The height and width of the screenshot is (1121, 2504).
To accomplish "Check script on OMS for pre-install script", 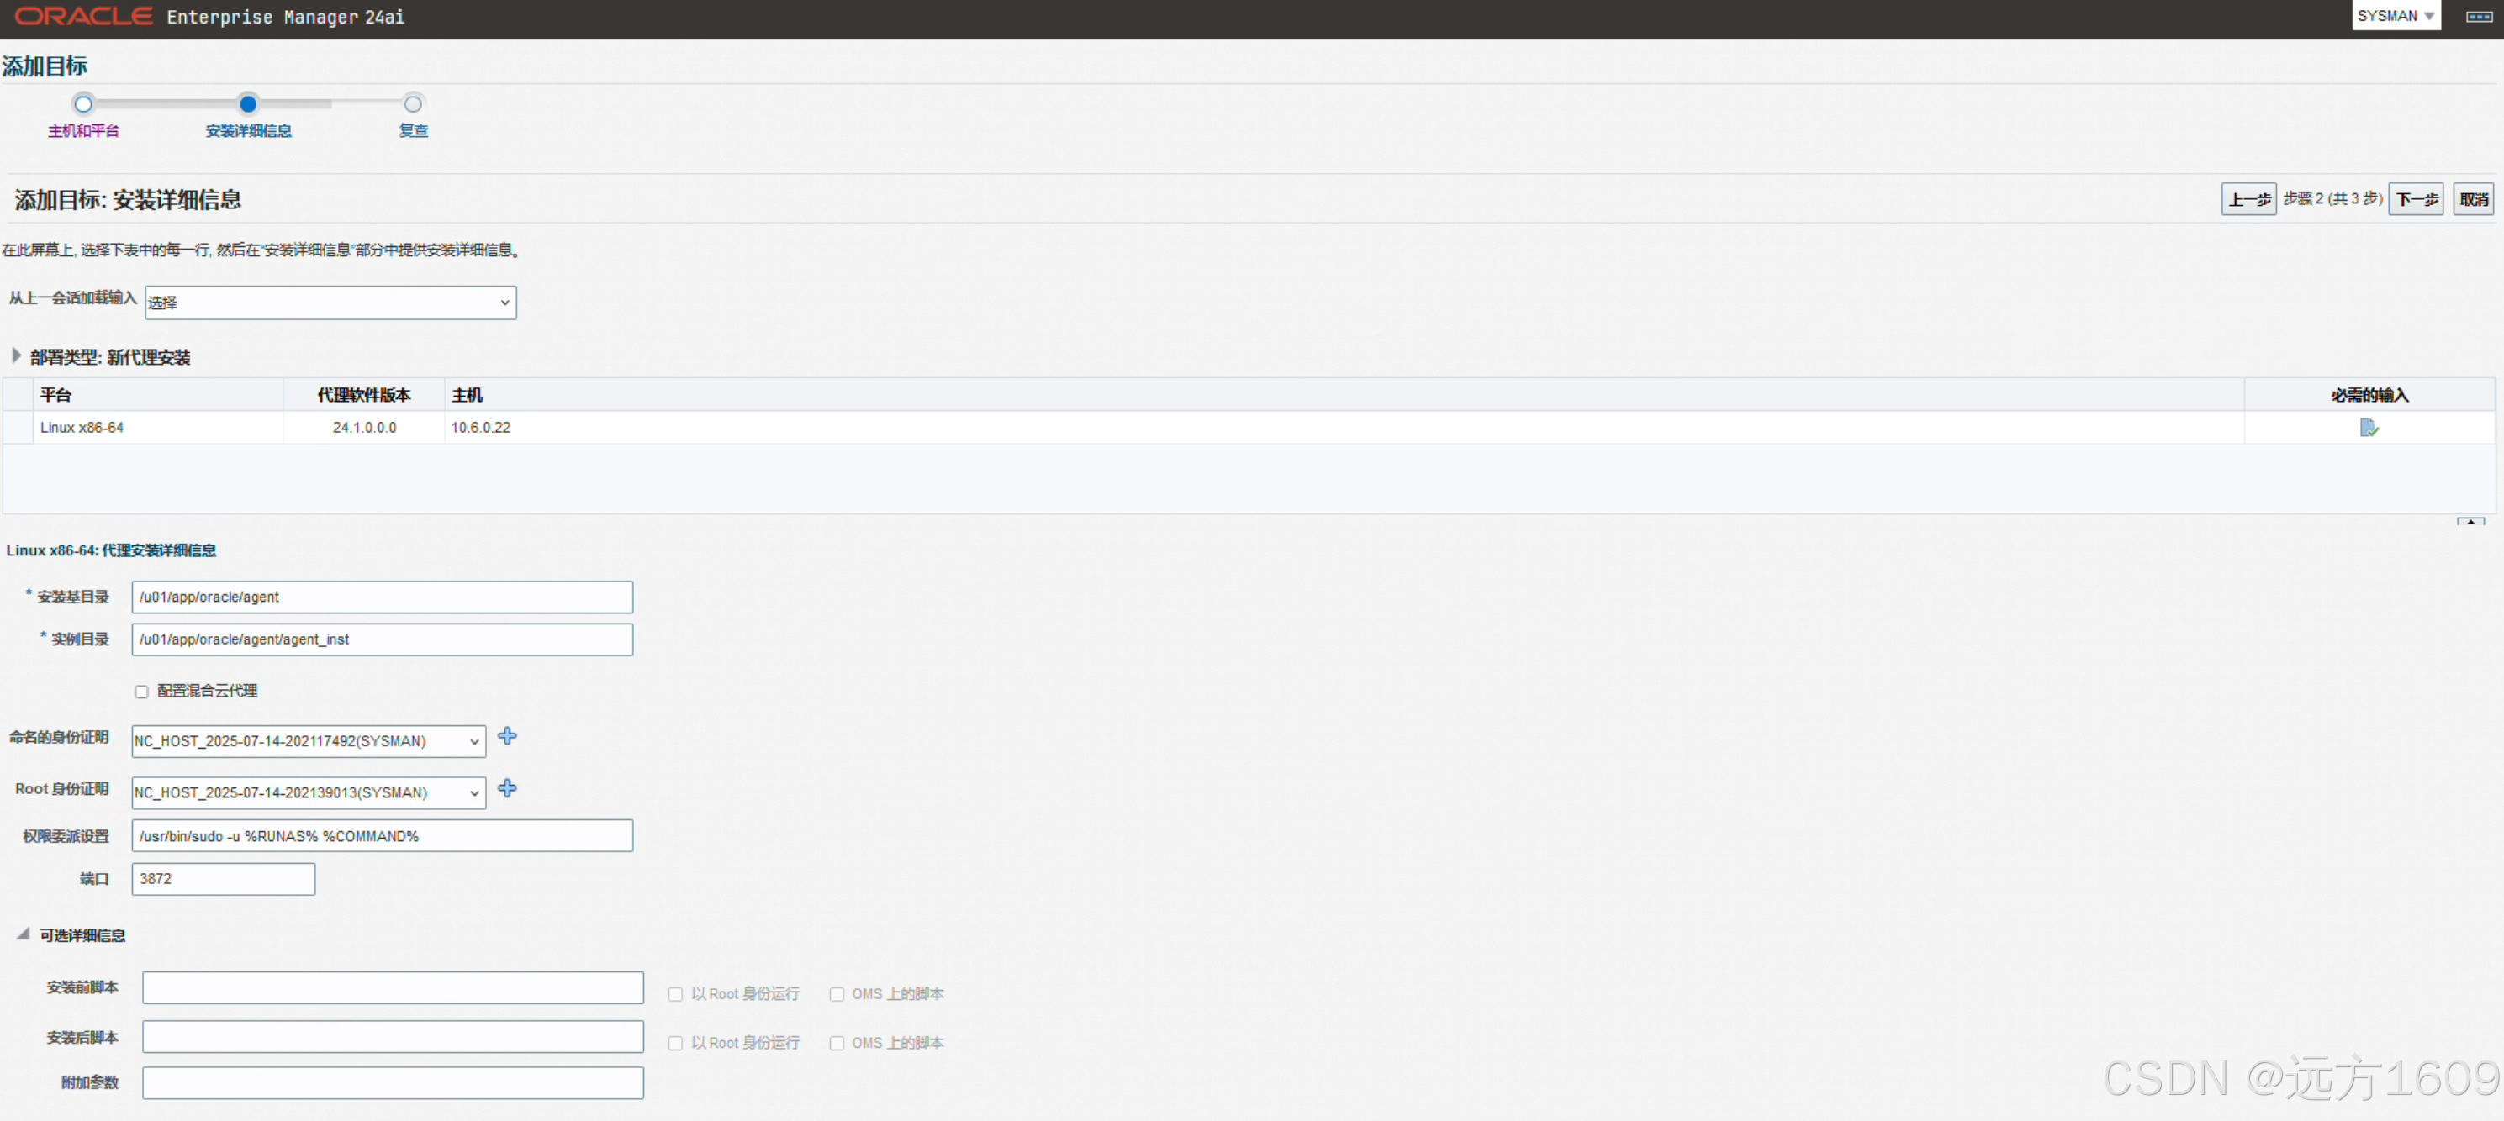I will (x=836, y=995).
